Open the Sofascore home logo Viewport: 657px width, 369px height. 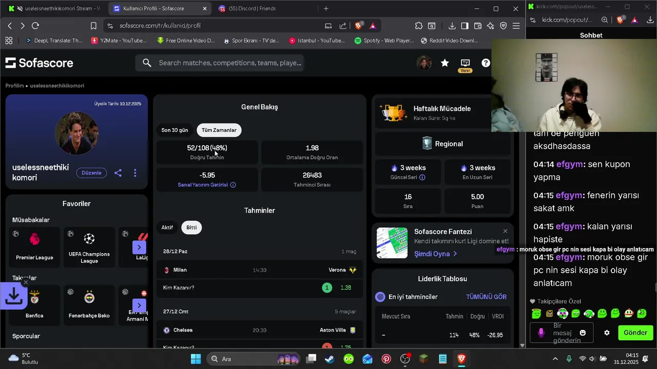tap(39, 63)
